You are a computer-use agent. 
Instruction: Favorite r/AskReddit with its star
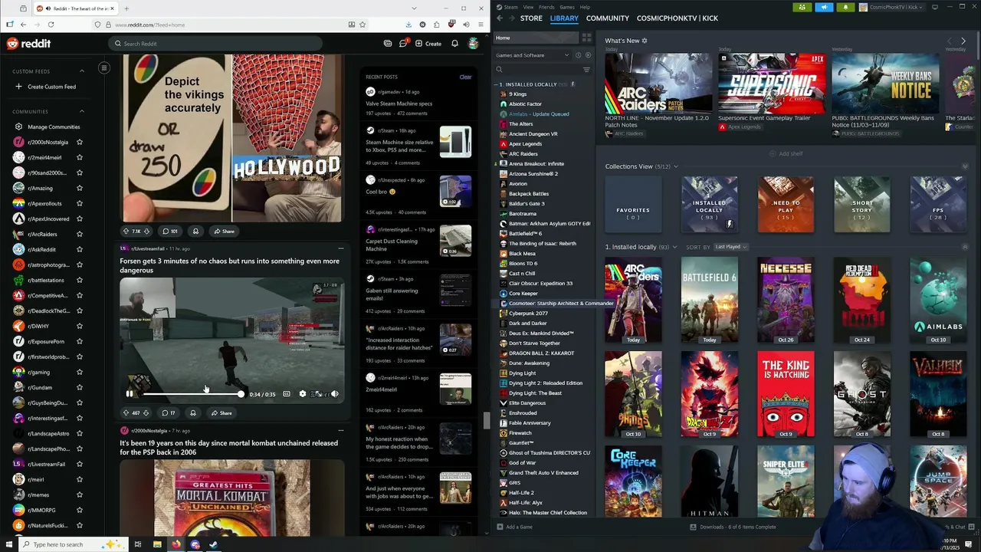[79, 249]
